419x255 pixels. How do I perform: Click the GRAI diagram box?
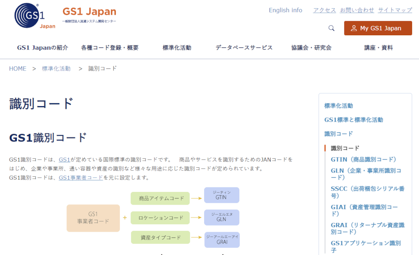222,240
